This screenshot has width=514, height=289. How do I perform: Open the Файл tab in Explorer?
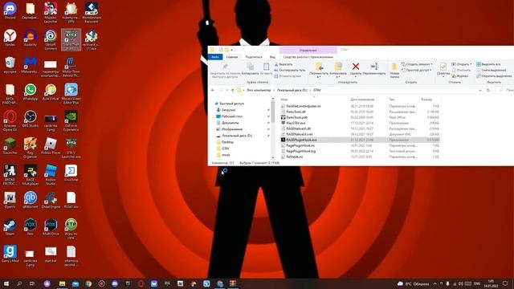(215, 57)
